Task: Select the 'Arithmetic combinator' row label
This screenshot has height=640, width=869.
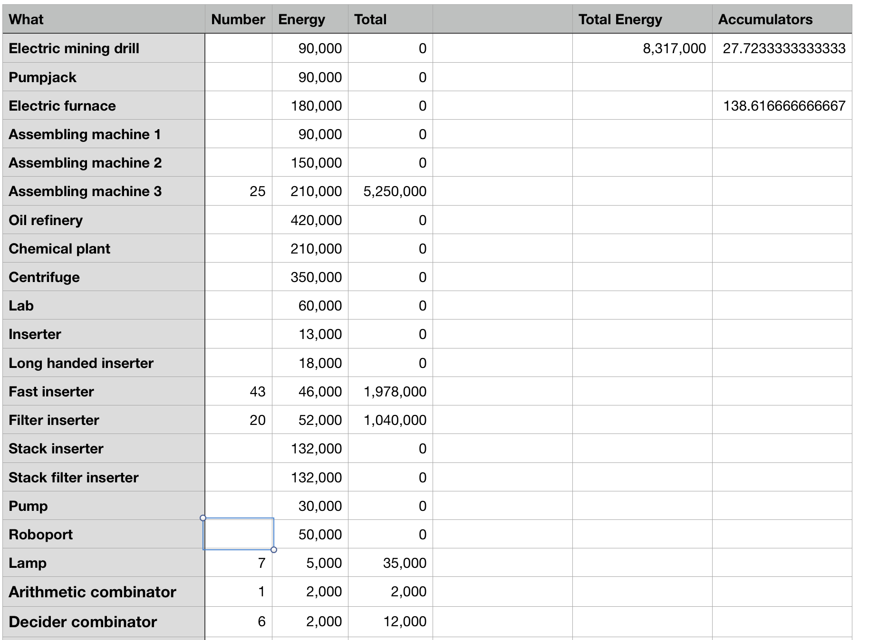Action: coord(104,592)
